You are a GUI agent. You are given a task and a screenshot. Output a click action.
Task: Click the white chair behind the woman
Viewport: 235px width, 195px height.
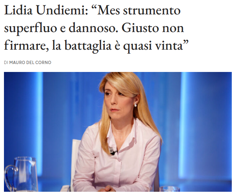tap(75, 162)
